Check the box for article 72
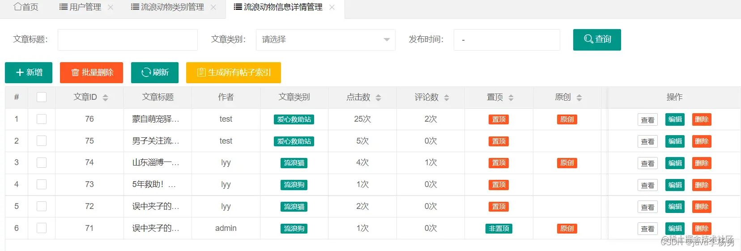The width and height of the screenshot is (741, 251). pyautogui.click(x=42, y=206)
